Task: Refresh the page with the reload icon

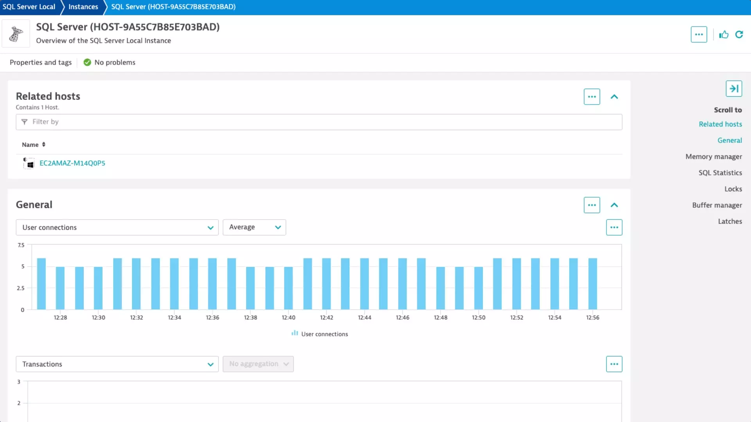Action: point(739,34)
